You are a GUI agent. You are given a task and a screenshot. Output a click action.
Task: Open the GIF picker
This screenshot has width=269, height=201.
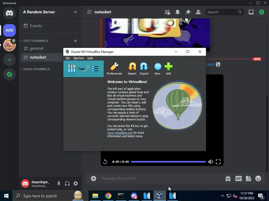point(239,178)
